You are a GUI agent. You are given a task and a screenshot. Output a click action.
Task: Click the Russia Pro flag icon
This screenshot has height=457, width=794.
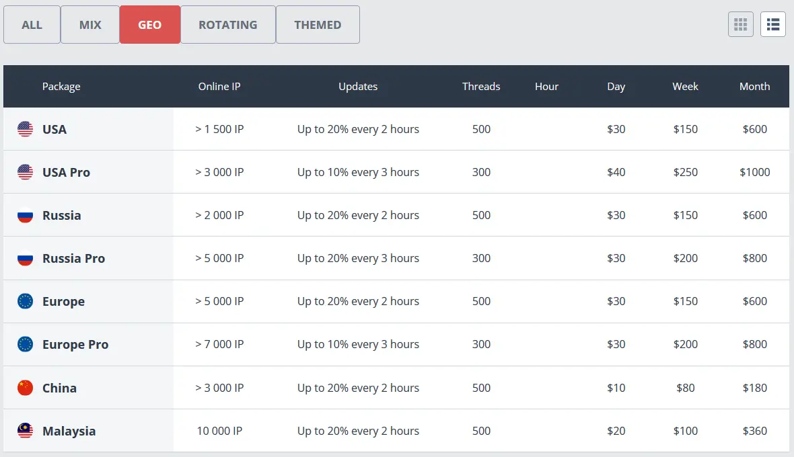[x=26, y=258]
